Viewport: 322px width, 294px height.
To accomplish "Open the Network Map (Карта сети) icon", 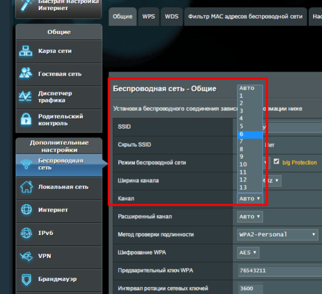I will (26, 51).
